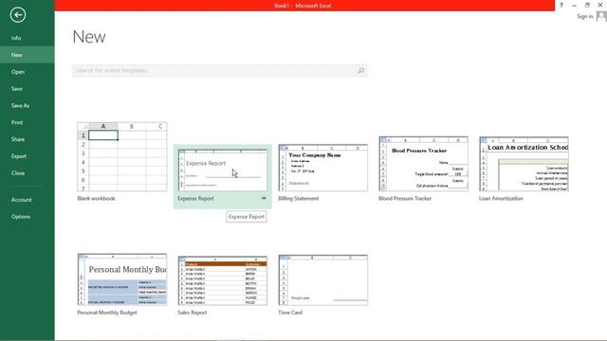Screen dimensions: 607x341
Task: Select the Expense Report template thumbnail
Action: [223, 170]
